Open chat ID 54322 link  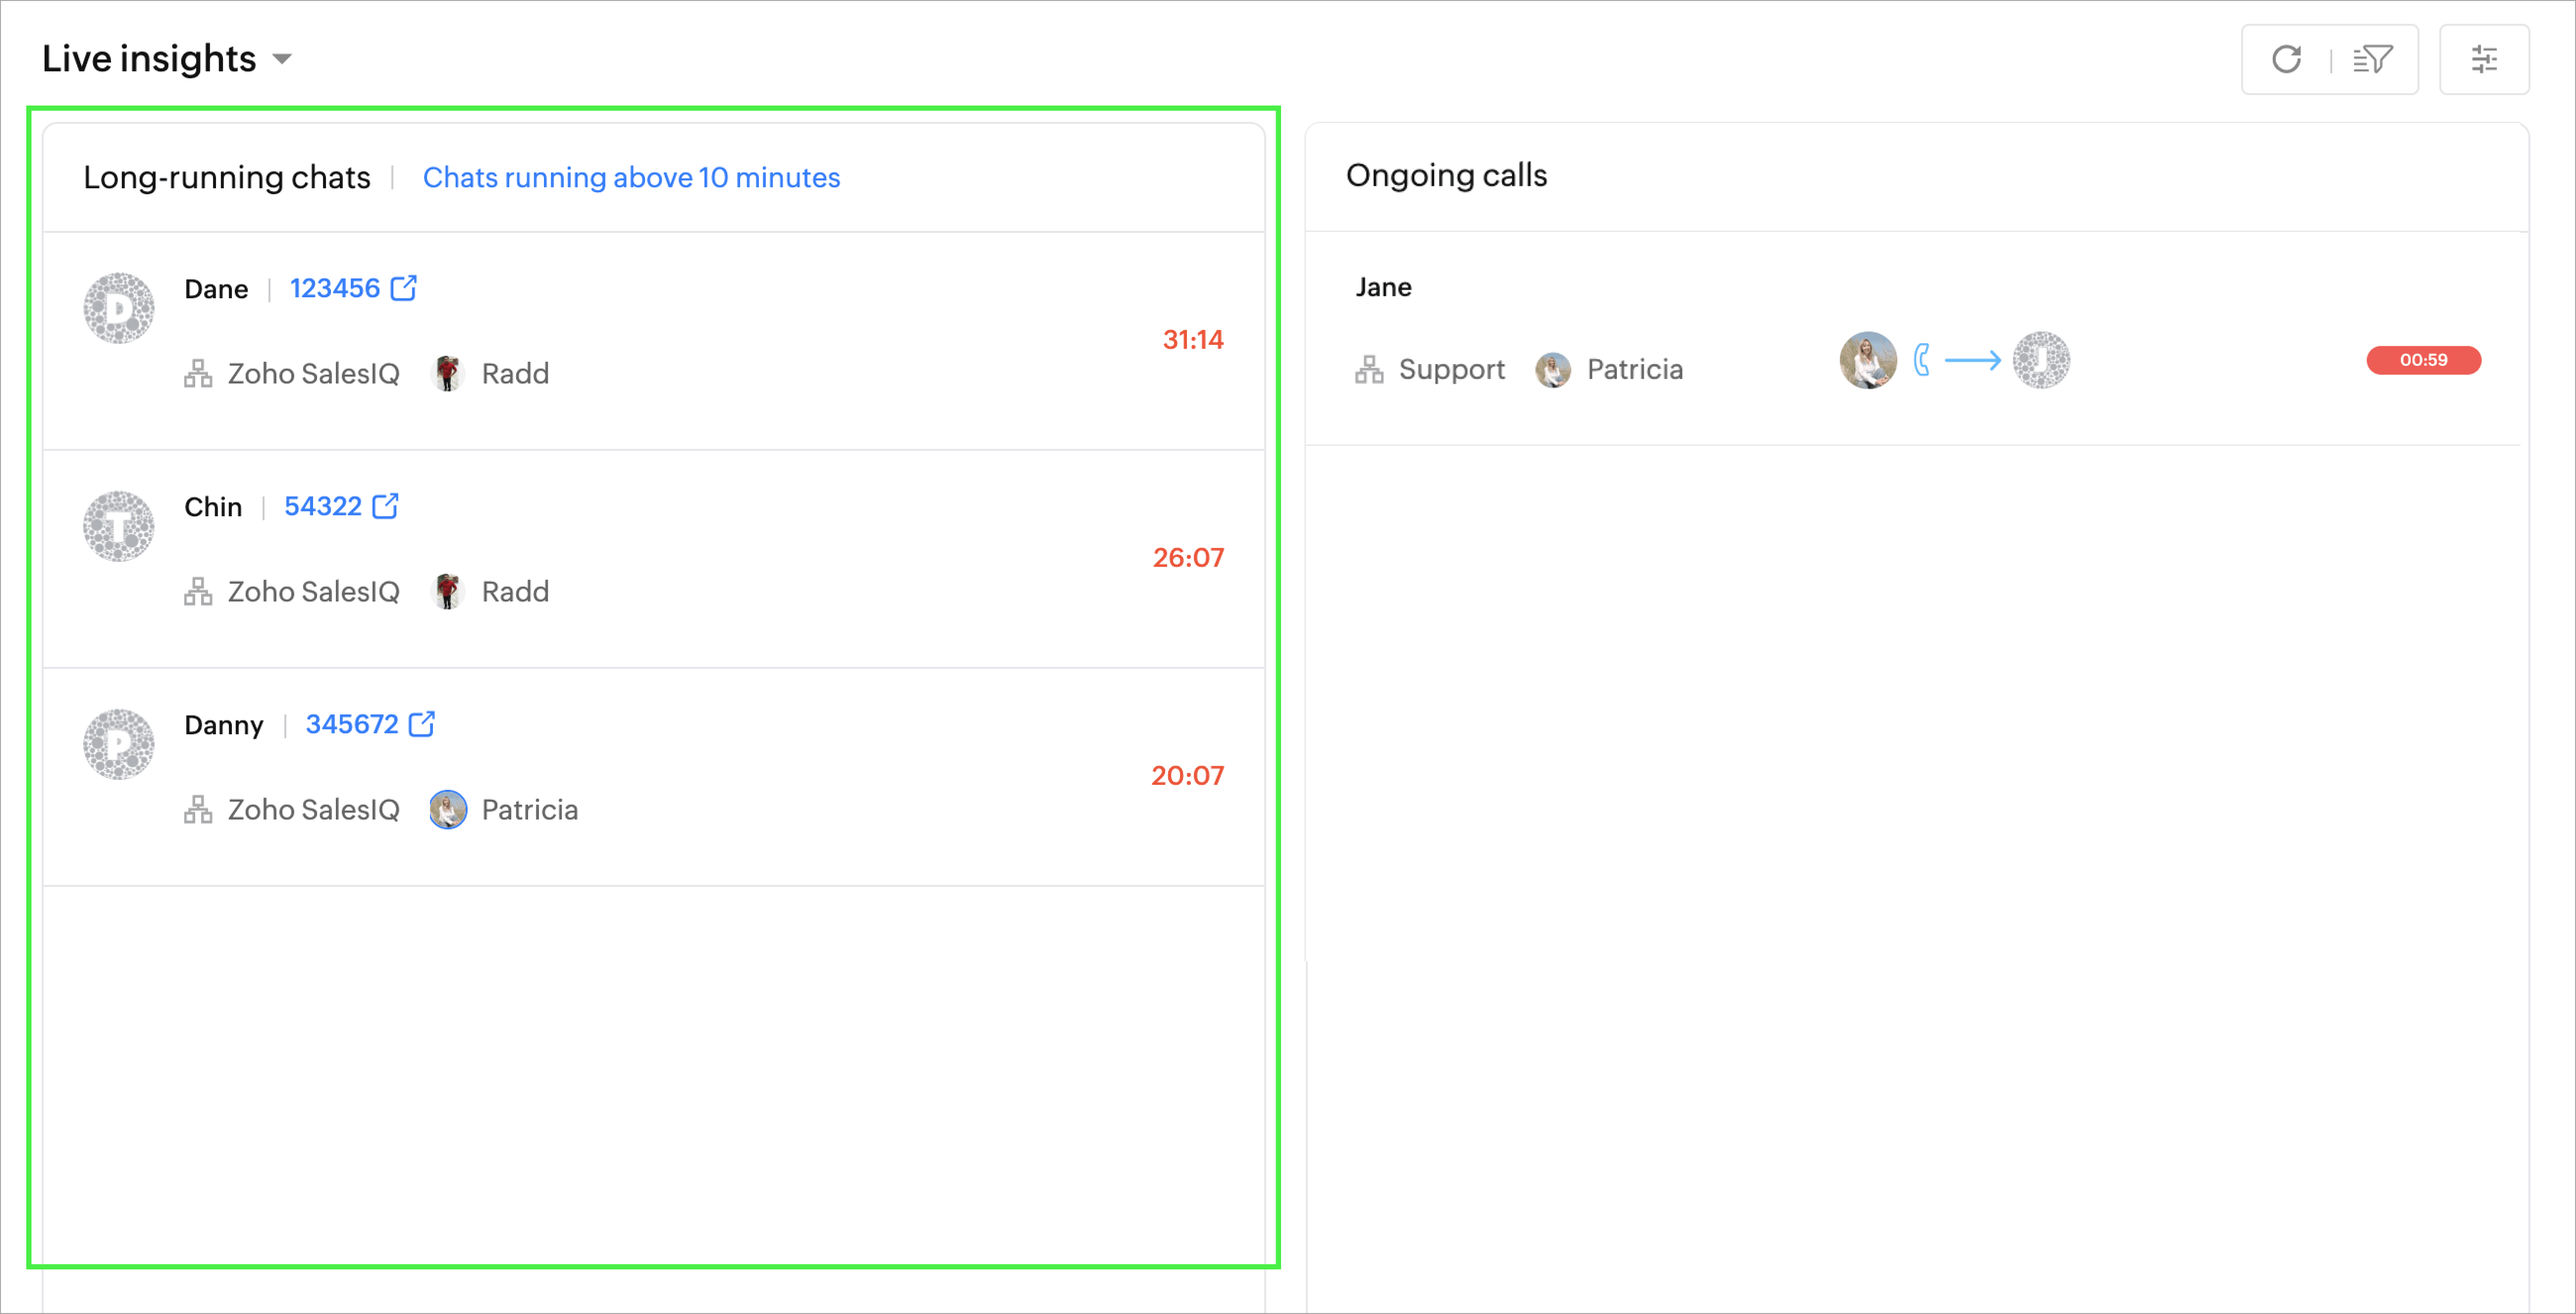pyautogui.click(x=322, y=506)
